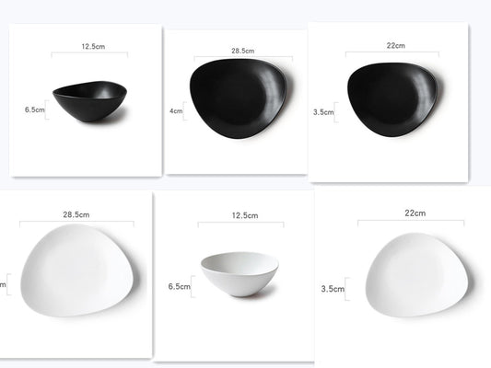Click the black 12.5cm bowl image

click(x=90, y=101)
